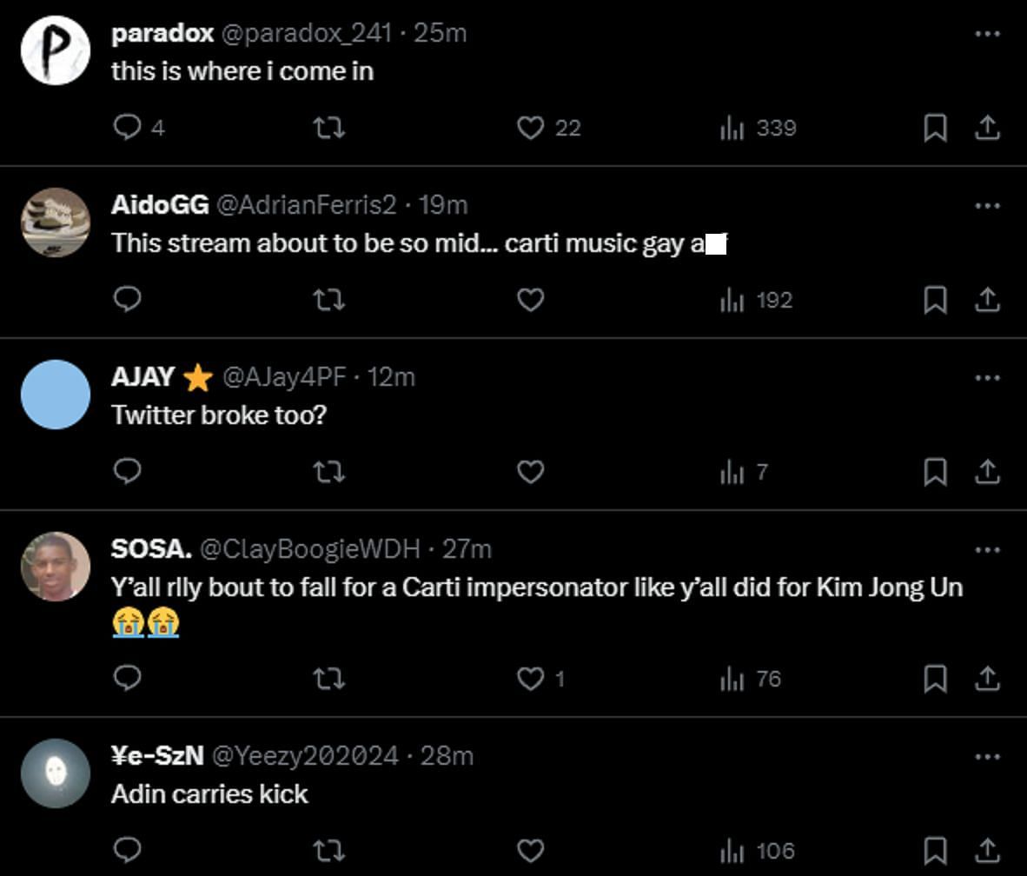The width and height of the screenshot is (1027, 876).
Task: Like paradox's tweet with 22 likes
Action: tap(530, 128)
